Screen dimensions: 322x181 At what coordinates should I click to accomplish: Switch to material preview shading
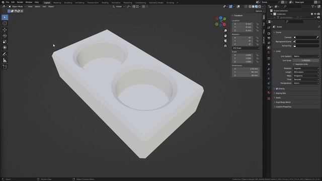pos(257,7)
